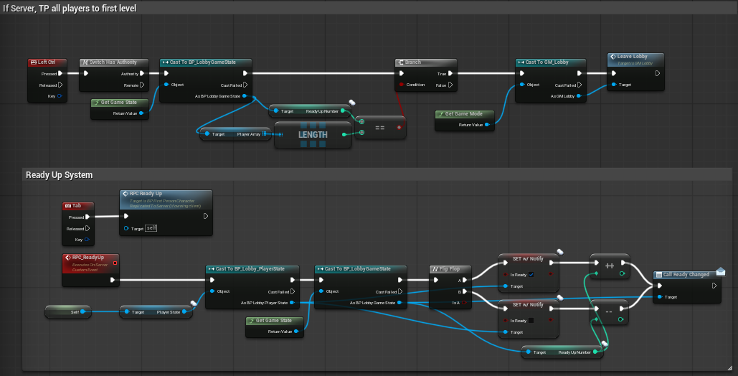Select the == equality comparison node
This screenshot has height=376, width=738.
click(x=380, y=127)
